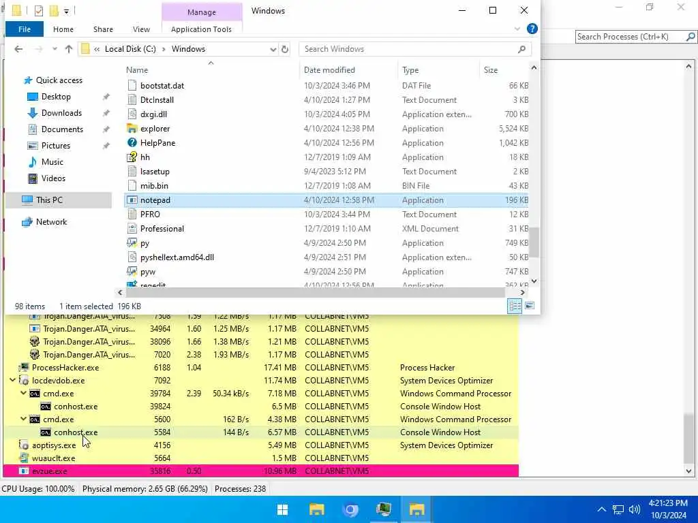This screenshot has height=523, width=698.
Task: Click the Manage contextual tab
Action: [x=202, y=12]
